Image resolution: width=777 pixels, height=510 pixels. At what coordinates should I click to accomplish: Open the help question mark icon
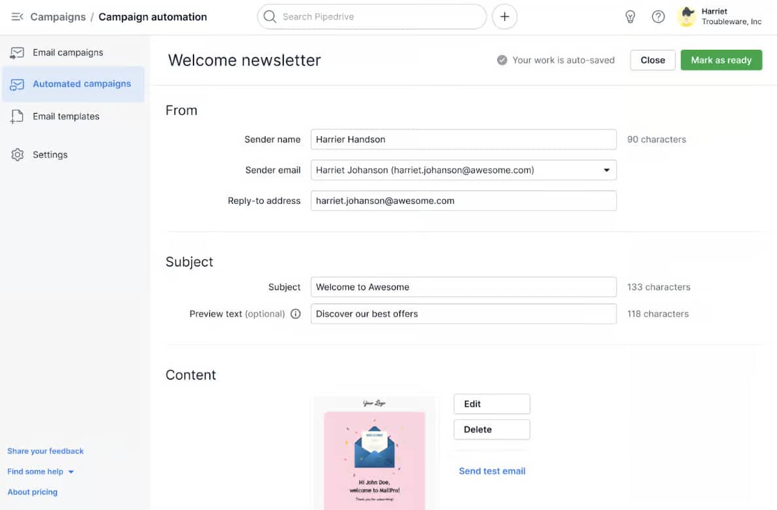658,17
